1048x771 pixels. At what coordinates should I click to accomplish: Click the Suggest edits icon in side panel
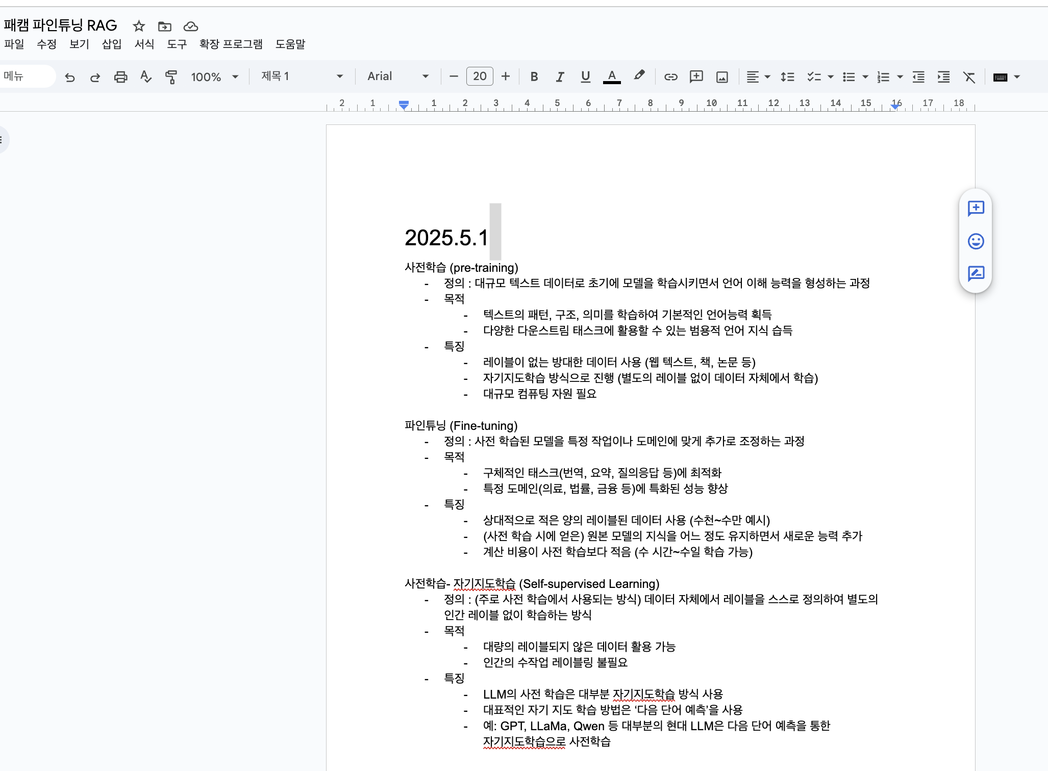point(976,274)
